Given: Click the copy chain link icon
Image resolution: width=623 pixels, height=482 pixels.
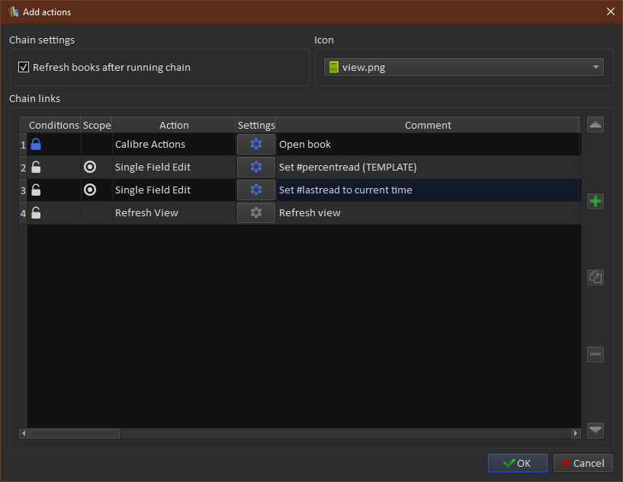Looking at the screenshot, I should pyautogui.click(x=596, y=278).
